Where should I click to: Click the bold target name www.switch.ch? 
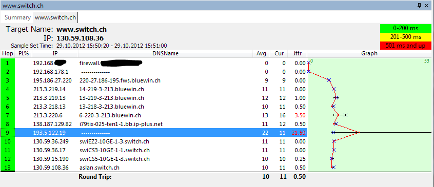82,29
